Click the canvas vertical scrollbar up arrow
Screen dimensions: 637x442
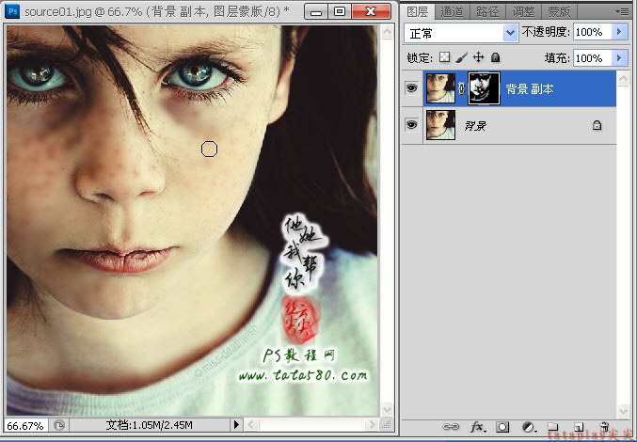tap(387, 32)
